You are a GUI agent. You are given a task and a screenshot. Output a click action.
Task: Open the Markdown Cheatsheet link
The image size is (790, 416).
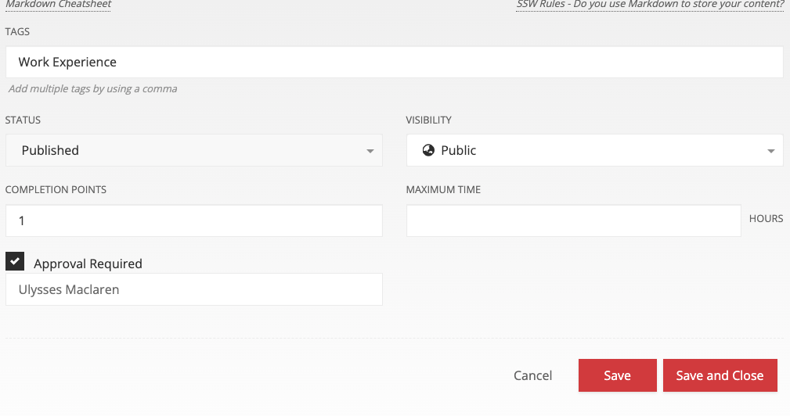(x=59, y=5)
